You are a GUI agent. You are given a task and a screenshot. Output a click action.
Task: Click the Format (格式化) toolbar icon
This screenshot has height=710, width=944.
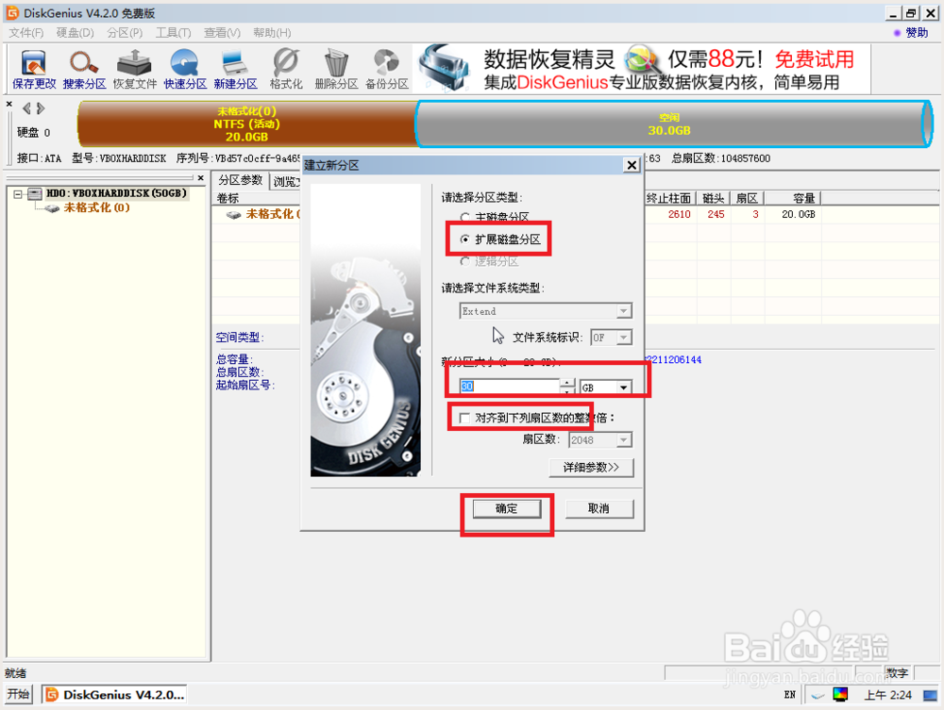click(x=286, y=70)
